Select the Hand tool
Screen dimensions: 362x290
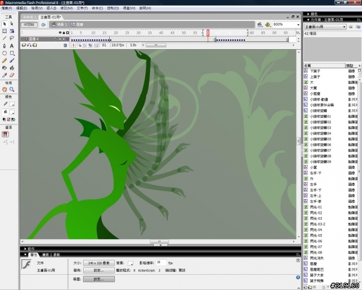[5, 89]
